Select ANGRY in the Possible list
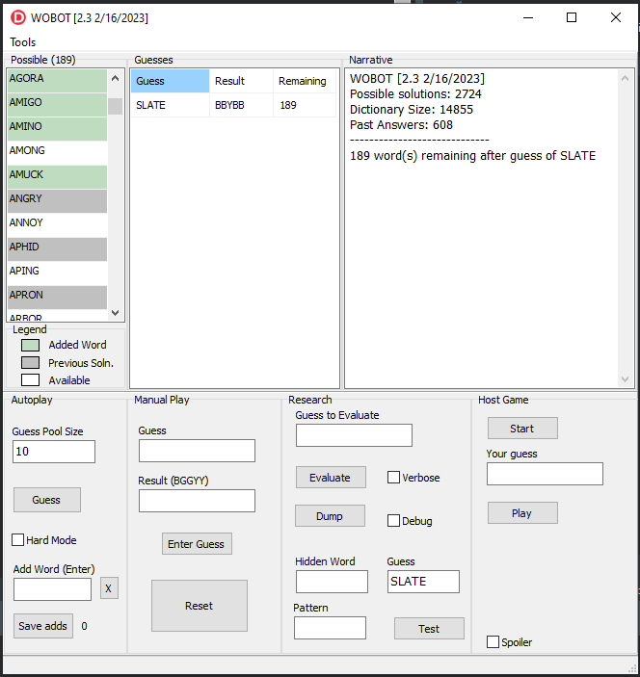 [57, 201]
